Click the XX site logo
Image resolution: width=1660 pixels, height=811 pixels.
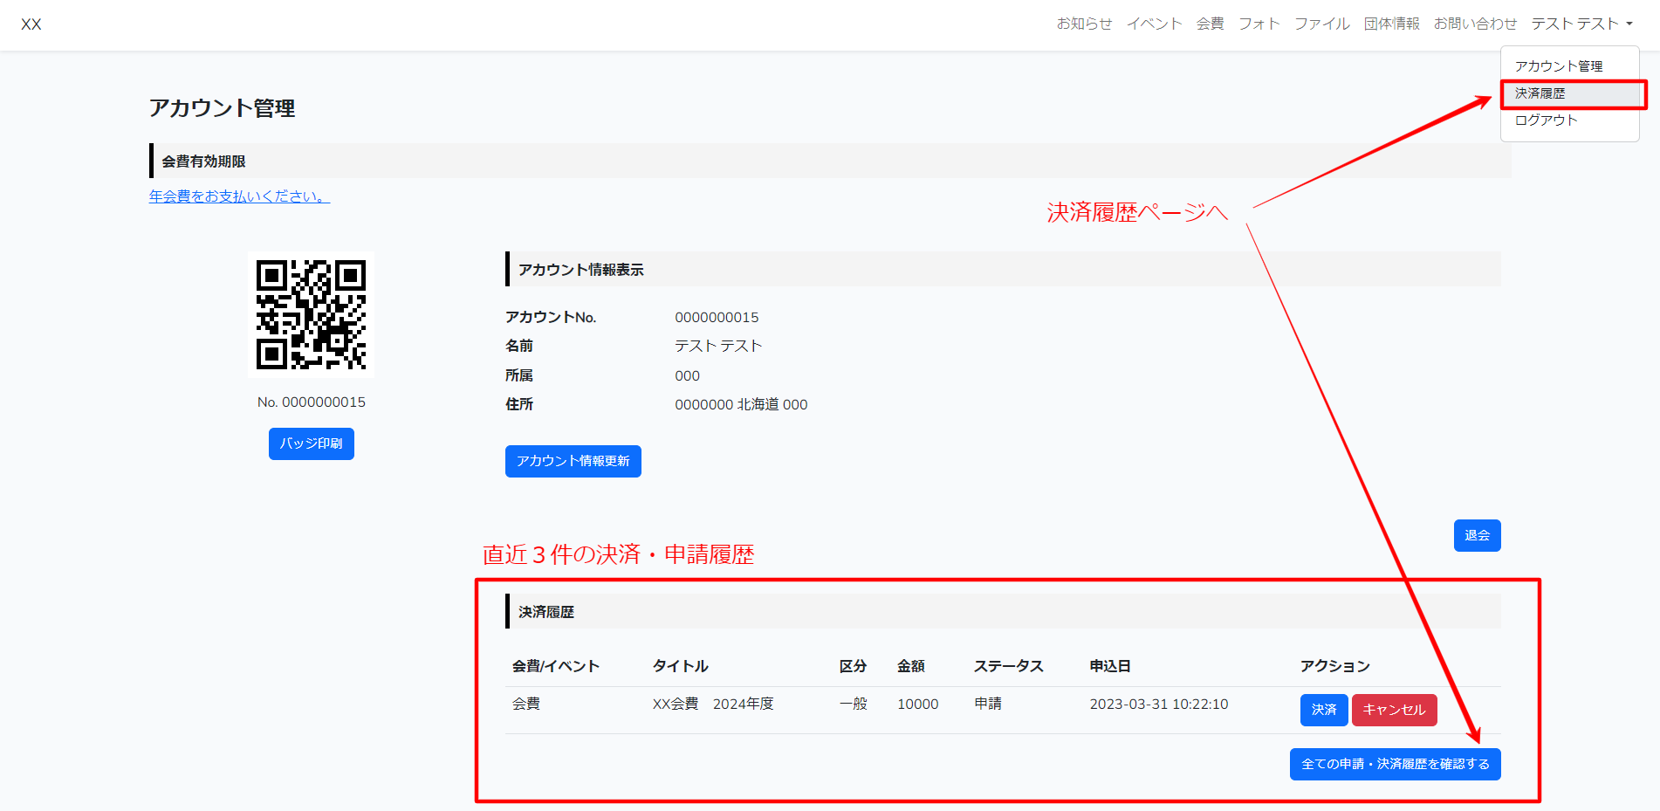click(x=31, y=24)
